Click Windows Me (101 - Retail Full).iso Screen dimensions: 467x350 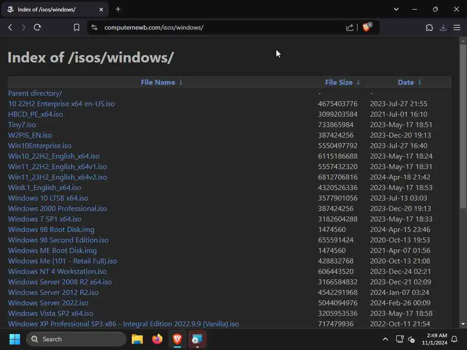pyautogui.click(x=62, y=261)
